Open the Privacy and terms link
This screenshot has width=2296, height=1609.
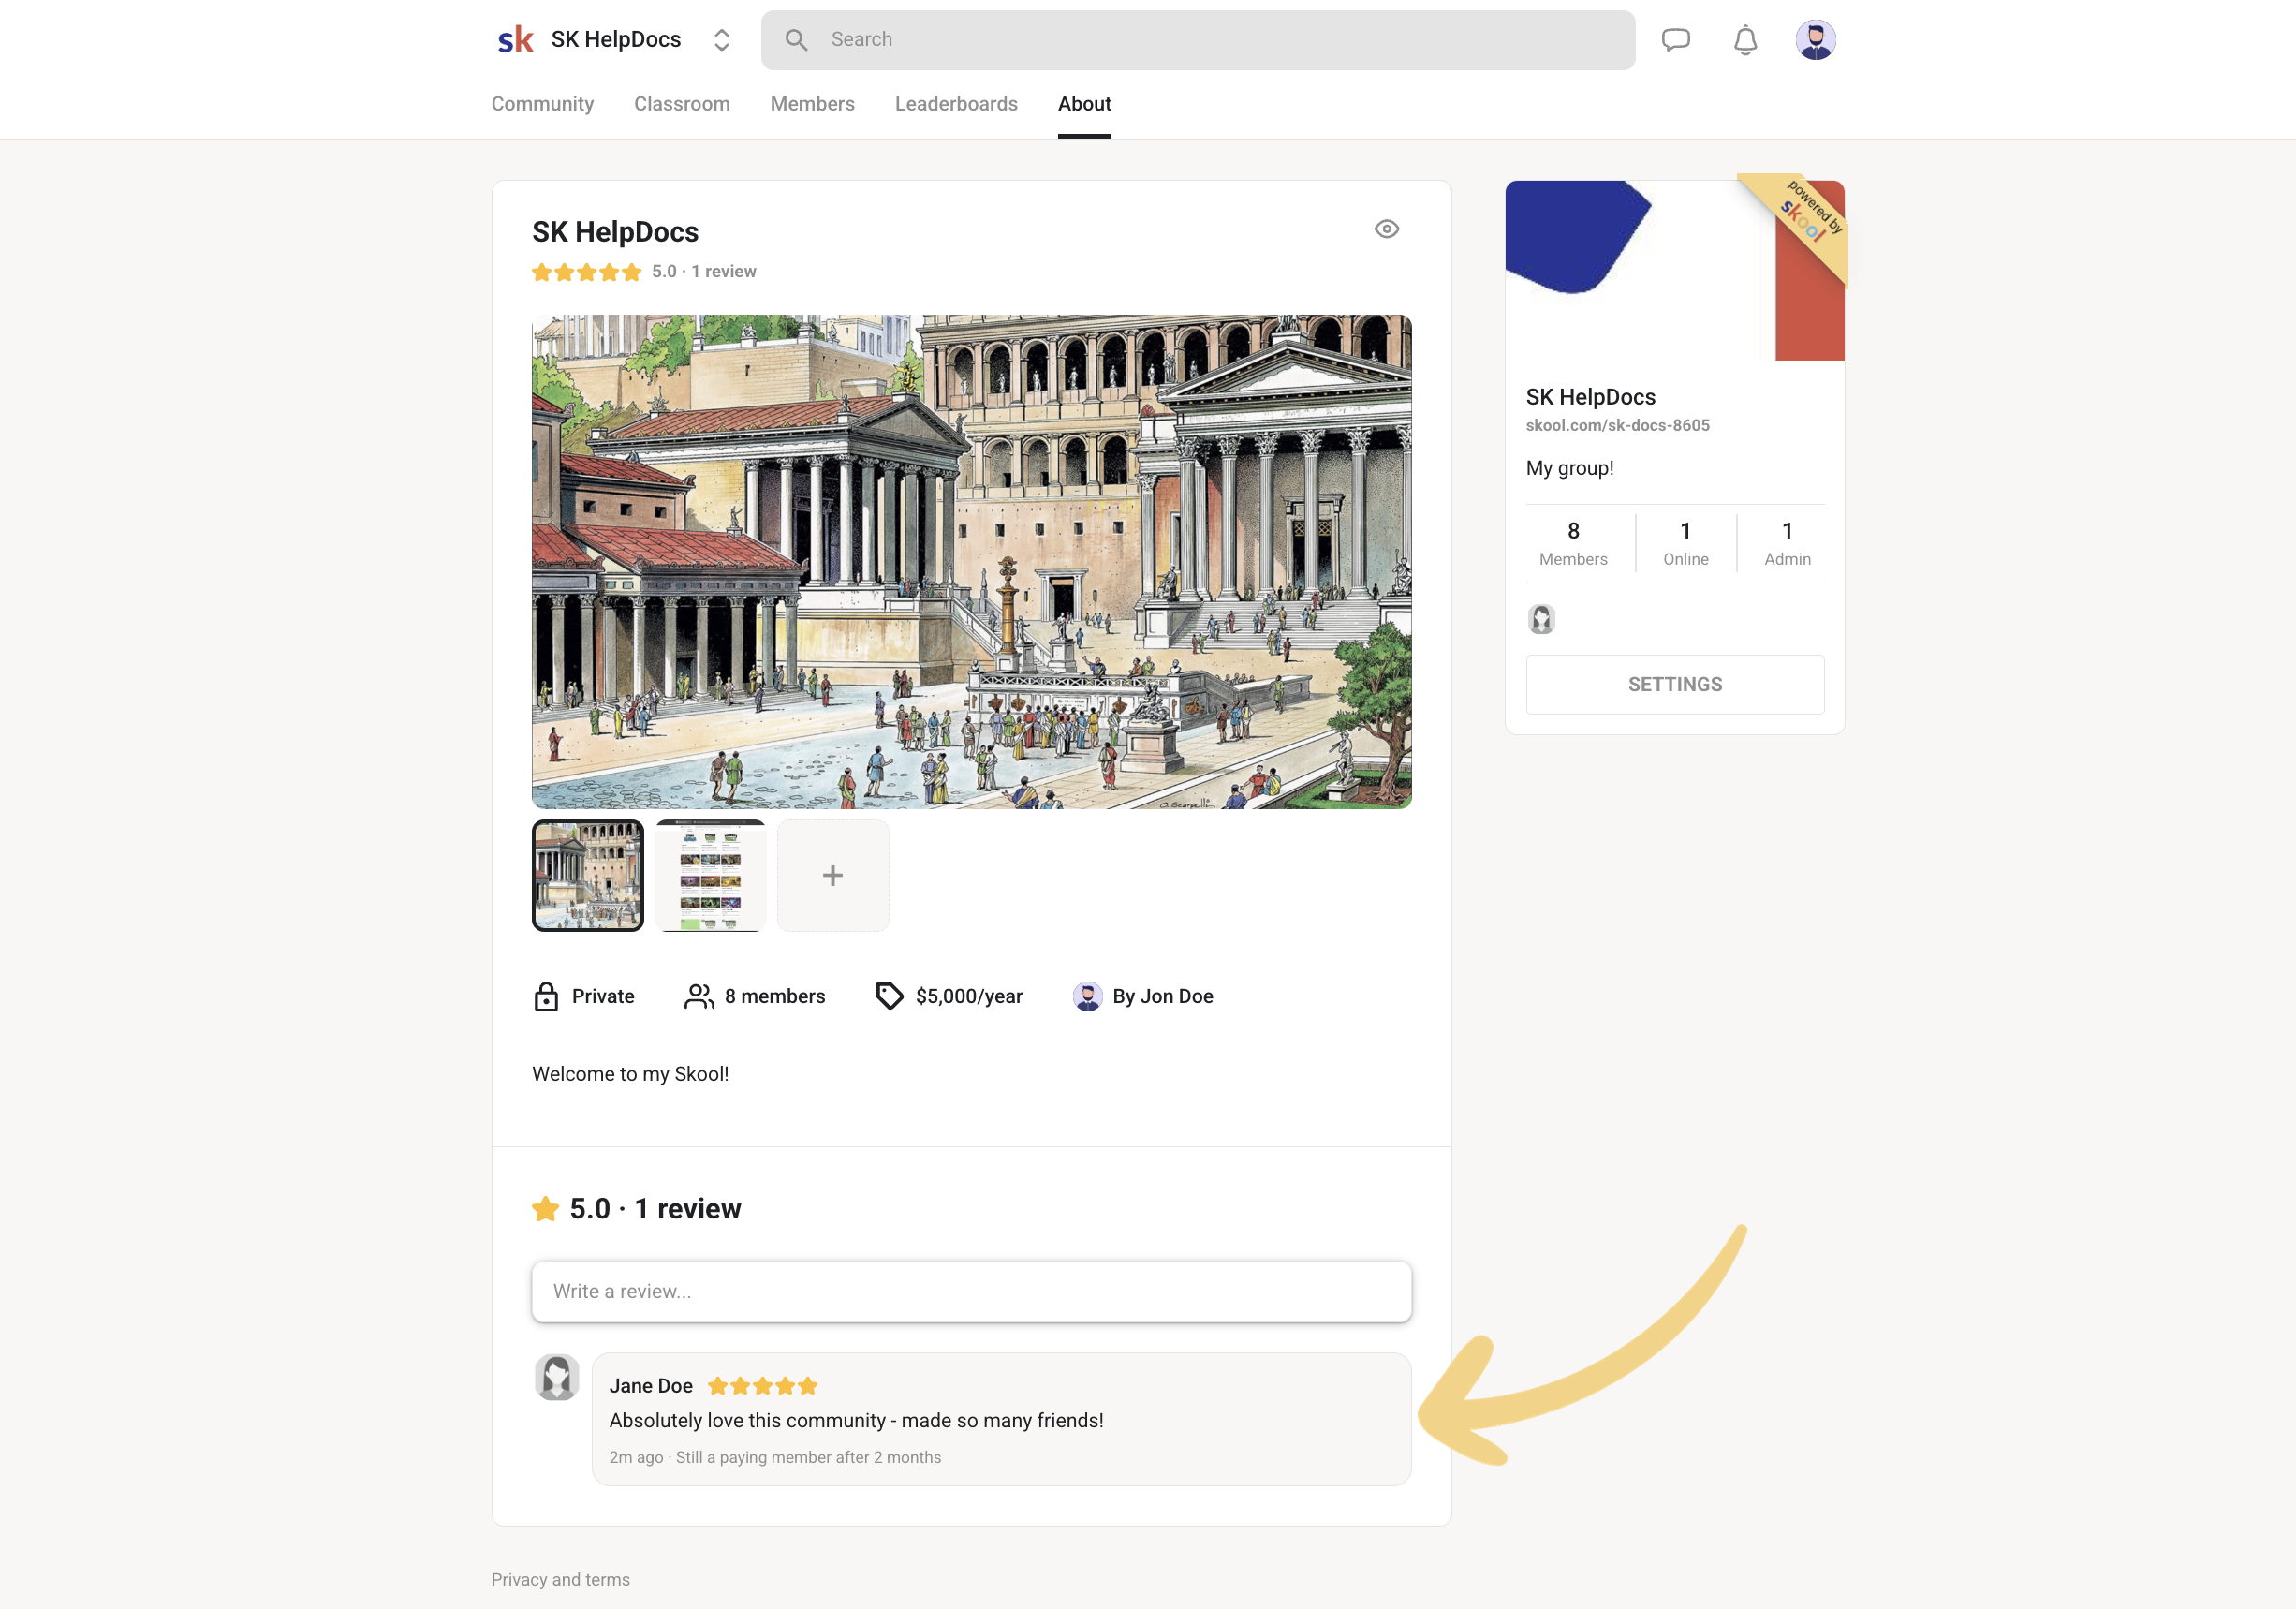pos(560,1579)
